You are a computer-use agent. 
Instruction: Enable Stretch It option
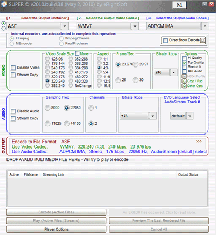coord(184,67)
